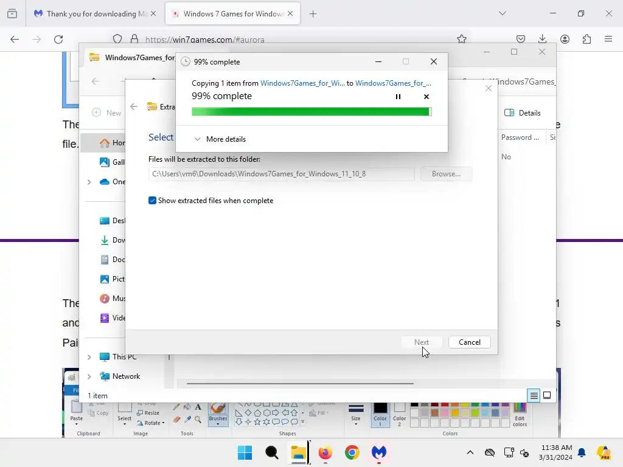Screen dimensions: 623x467
Task: Open Firefox list all tabs dropdown
Action: (x=502, y=13)
